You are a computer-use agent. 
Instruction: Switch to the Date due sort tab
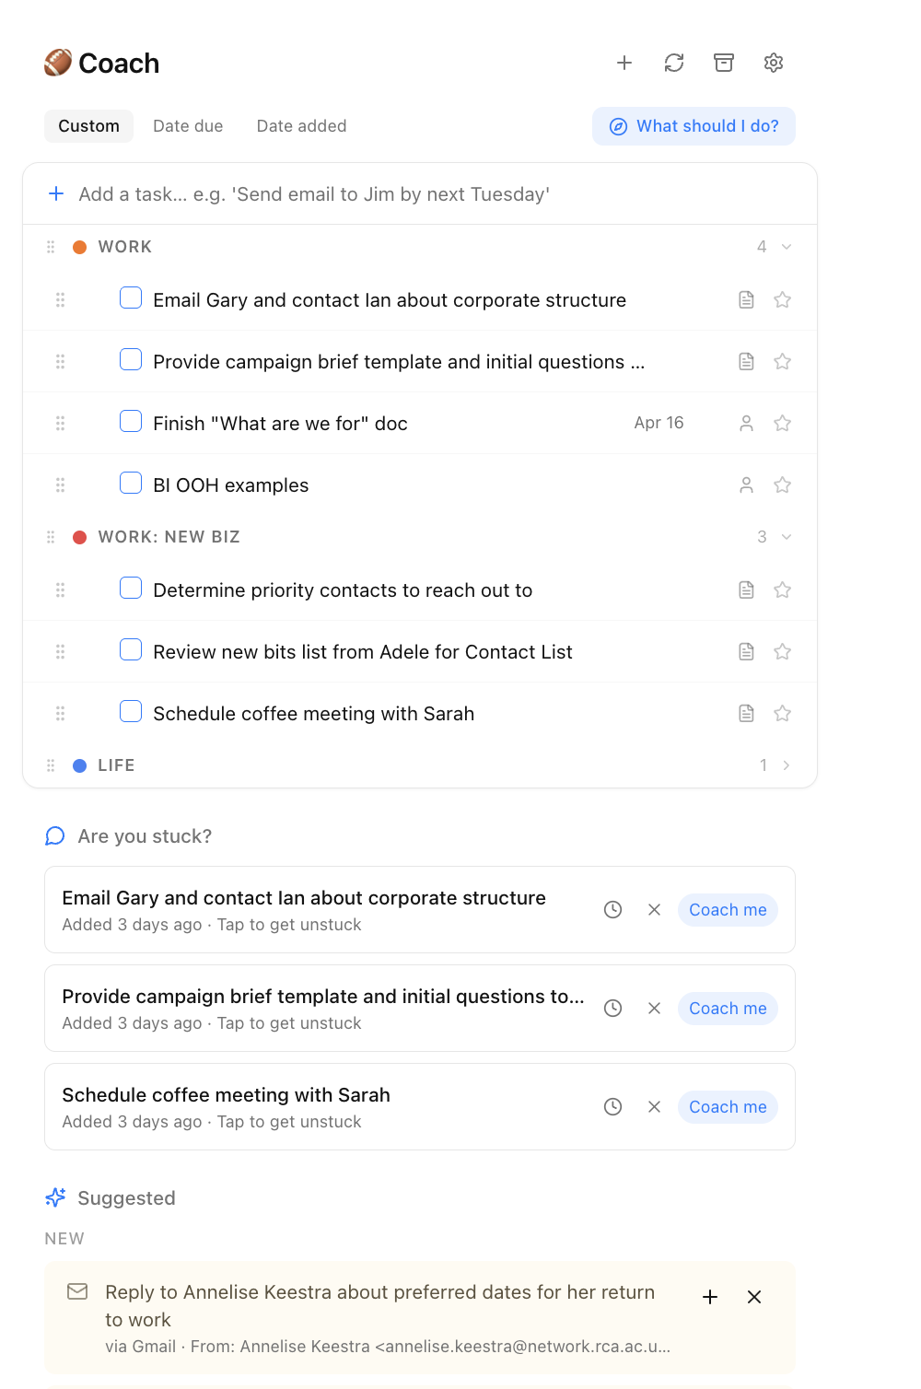(x=187, y=125)
